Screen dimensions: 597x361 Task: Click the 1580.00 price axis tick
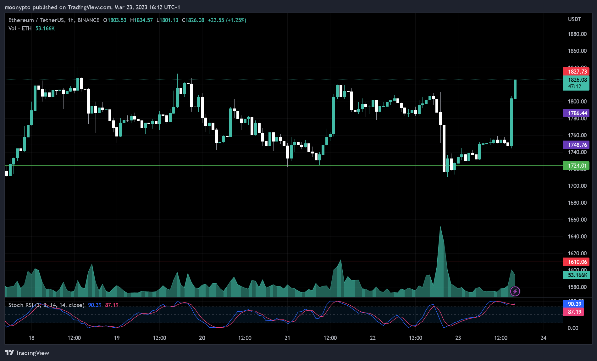click(577, 287)
